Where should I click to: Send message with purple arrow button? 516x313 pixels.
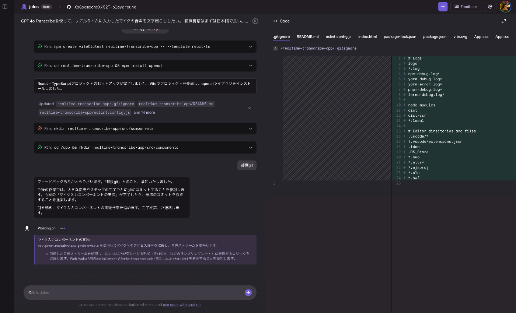click(x=248, y=292)
